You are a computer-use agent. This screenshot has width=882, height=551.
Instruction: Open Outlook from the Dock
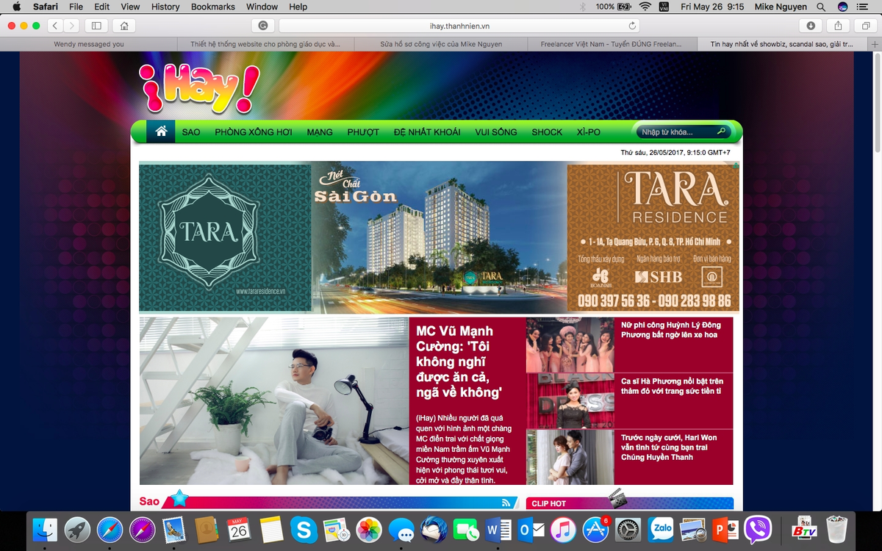tap(531, 529)
